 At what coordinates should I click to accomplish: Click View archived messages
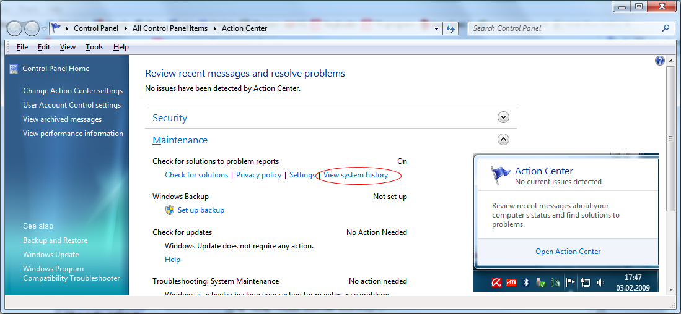point(62,119)
